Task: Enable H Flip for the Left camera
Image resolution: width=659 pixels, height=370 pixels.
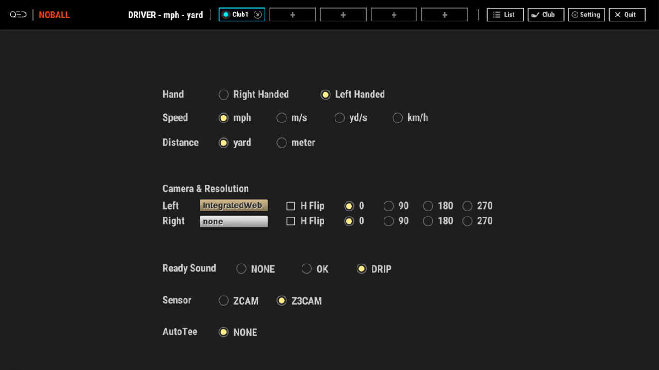Action: point(291,206)
